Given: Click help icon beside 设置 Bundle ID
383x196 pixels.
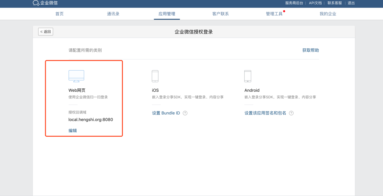Looking at the screenshot, I should (185, 113).
